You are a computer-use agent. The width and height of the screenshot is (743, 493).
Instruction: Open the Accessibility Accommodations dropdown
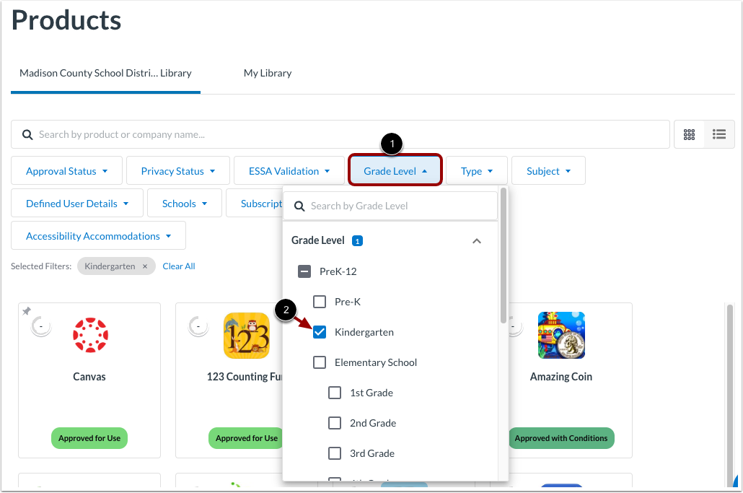click(x=99, y=235)
